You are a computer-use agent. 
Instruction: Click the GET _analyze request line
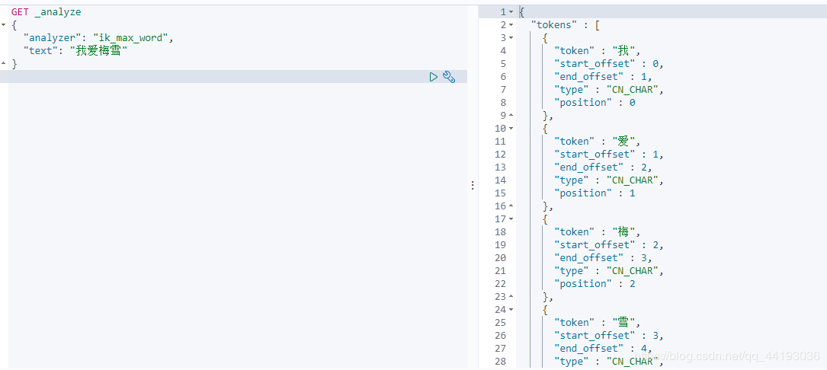pyautogui.click(x=46, y=11)
